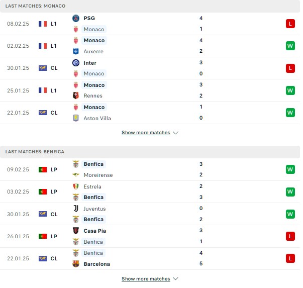Click the green W badge for Auxerre match
303x288 pixels.
coord(290,46)
